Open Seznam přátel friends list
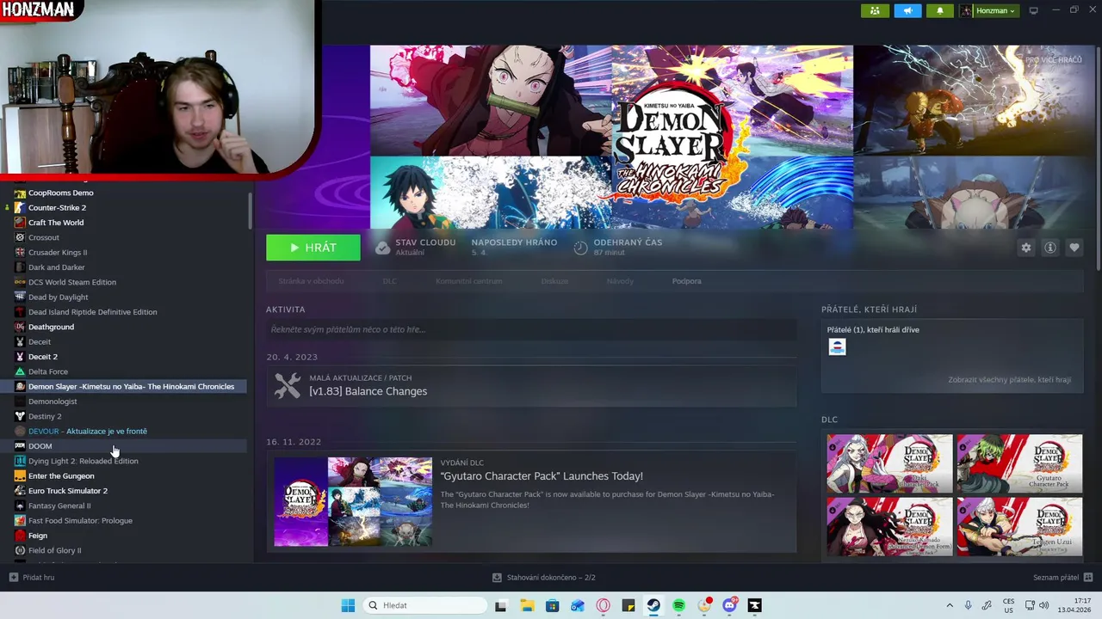The image size is (1102, 619). click(x=1062, y=578)
